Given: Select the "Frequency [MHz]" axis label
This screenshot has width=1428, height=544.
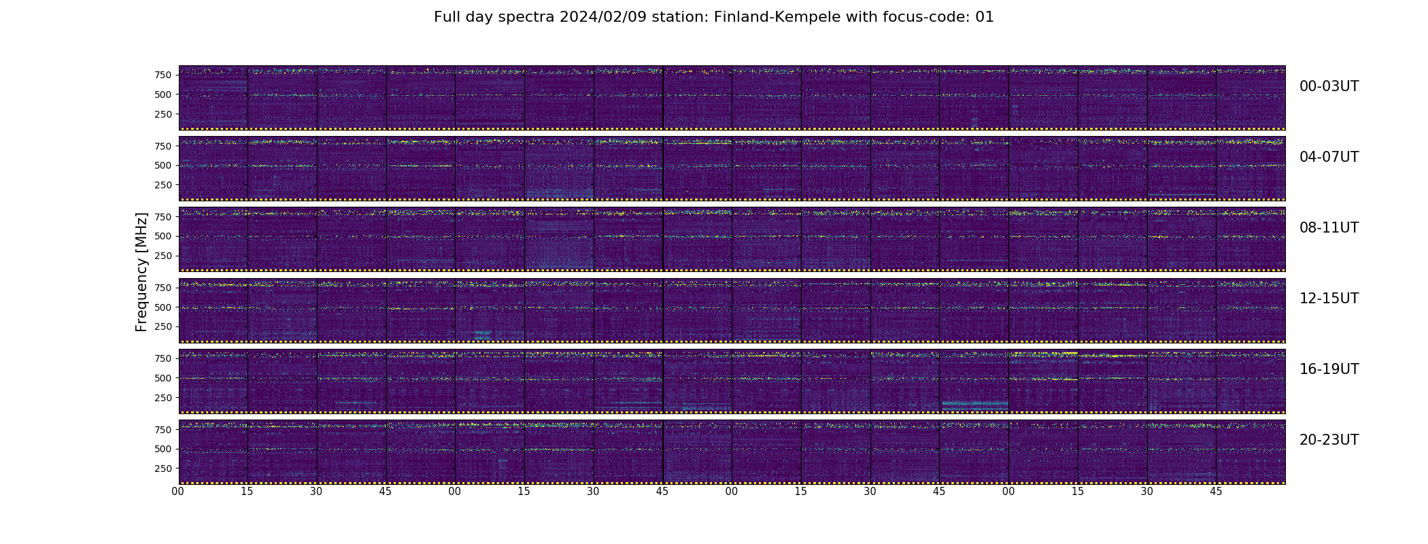Looking at the screenshot, I should [141, 272].
